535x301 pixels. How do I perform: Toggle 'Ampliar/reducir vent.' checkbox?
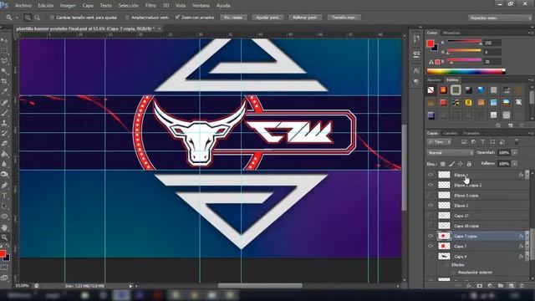pos(127,18)
